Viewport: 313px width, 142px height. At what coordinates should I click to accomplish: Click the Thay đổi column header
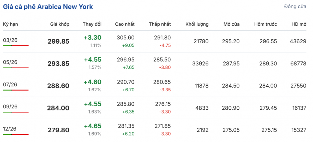[x=92, y=24]
